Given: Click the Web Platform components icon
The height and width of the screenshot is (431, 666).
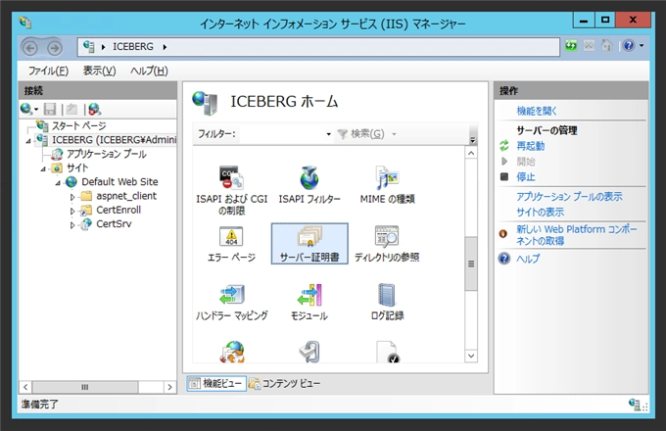Looking at the screenshot, I should (503, 233).
